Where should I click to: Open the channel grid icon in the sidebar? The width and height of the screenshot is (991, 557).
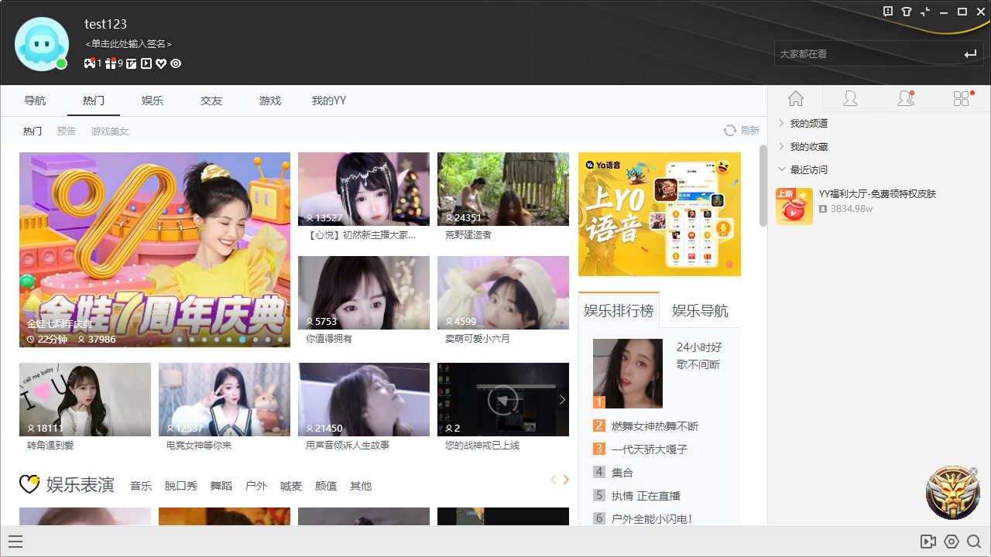962,98
